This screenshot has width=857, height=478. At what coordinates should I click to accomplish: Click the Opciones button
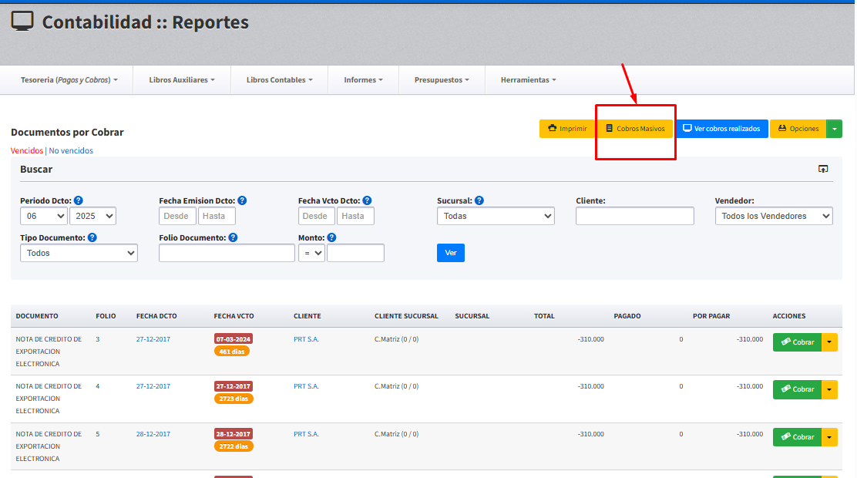(798, 129)
